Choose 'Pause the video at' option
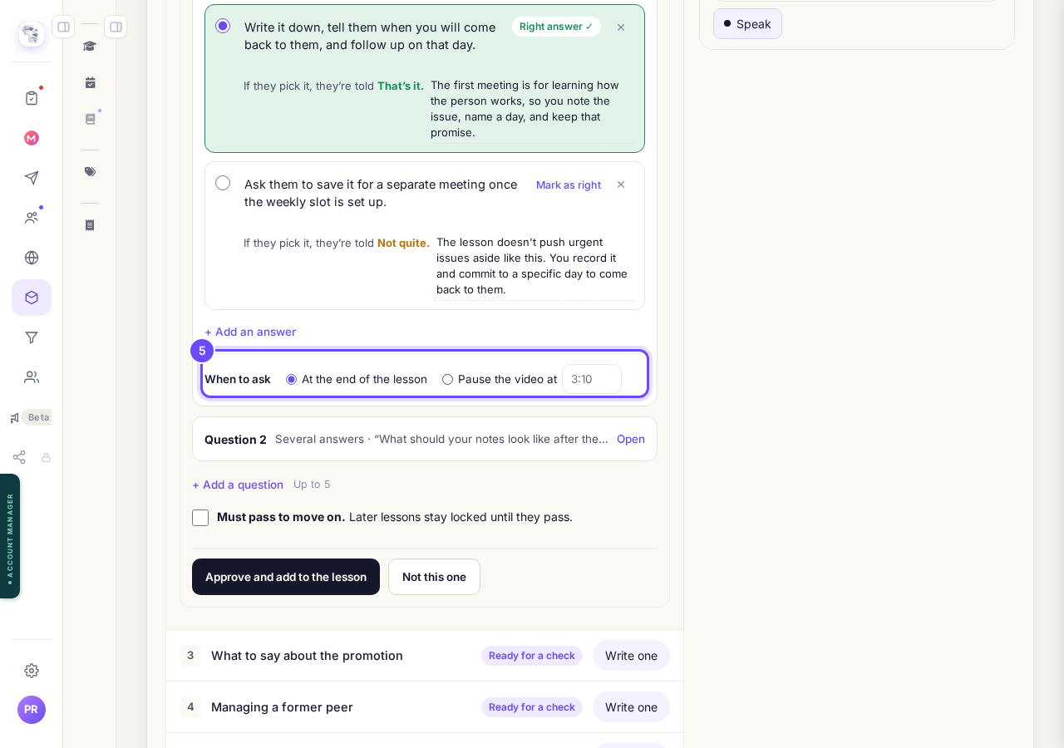The width and height of the screenshot is (1064, 748). (447, 379)
